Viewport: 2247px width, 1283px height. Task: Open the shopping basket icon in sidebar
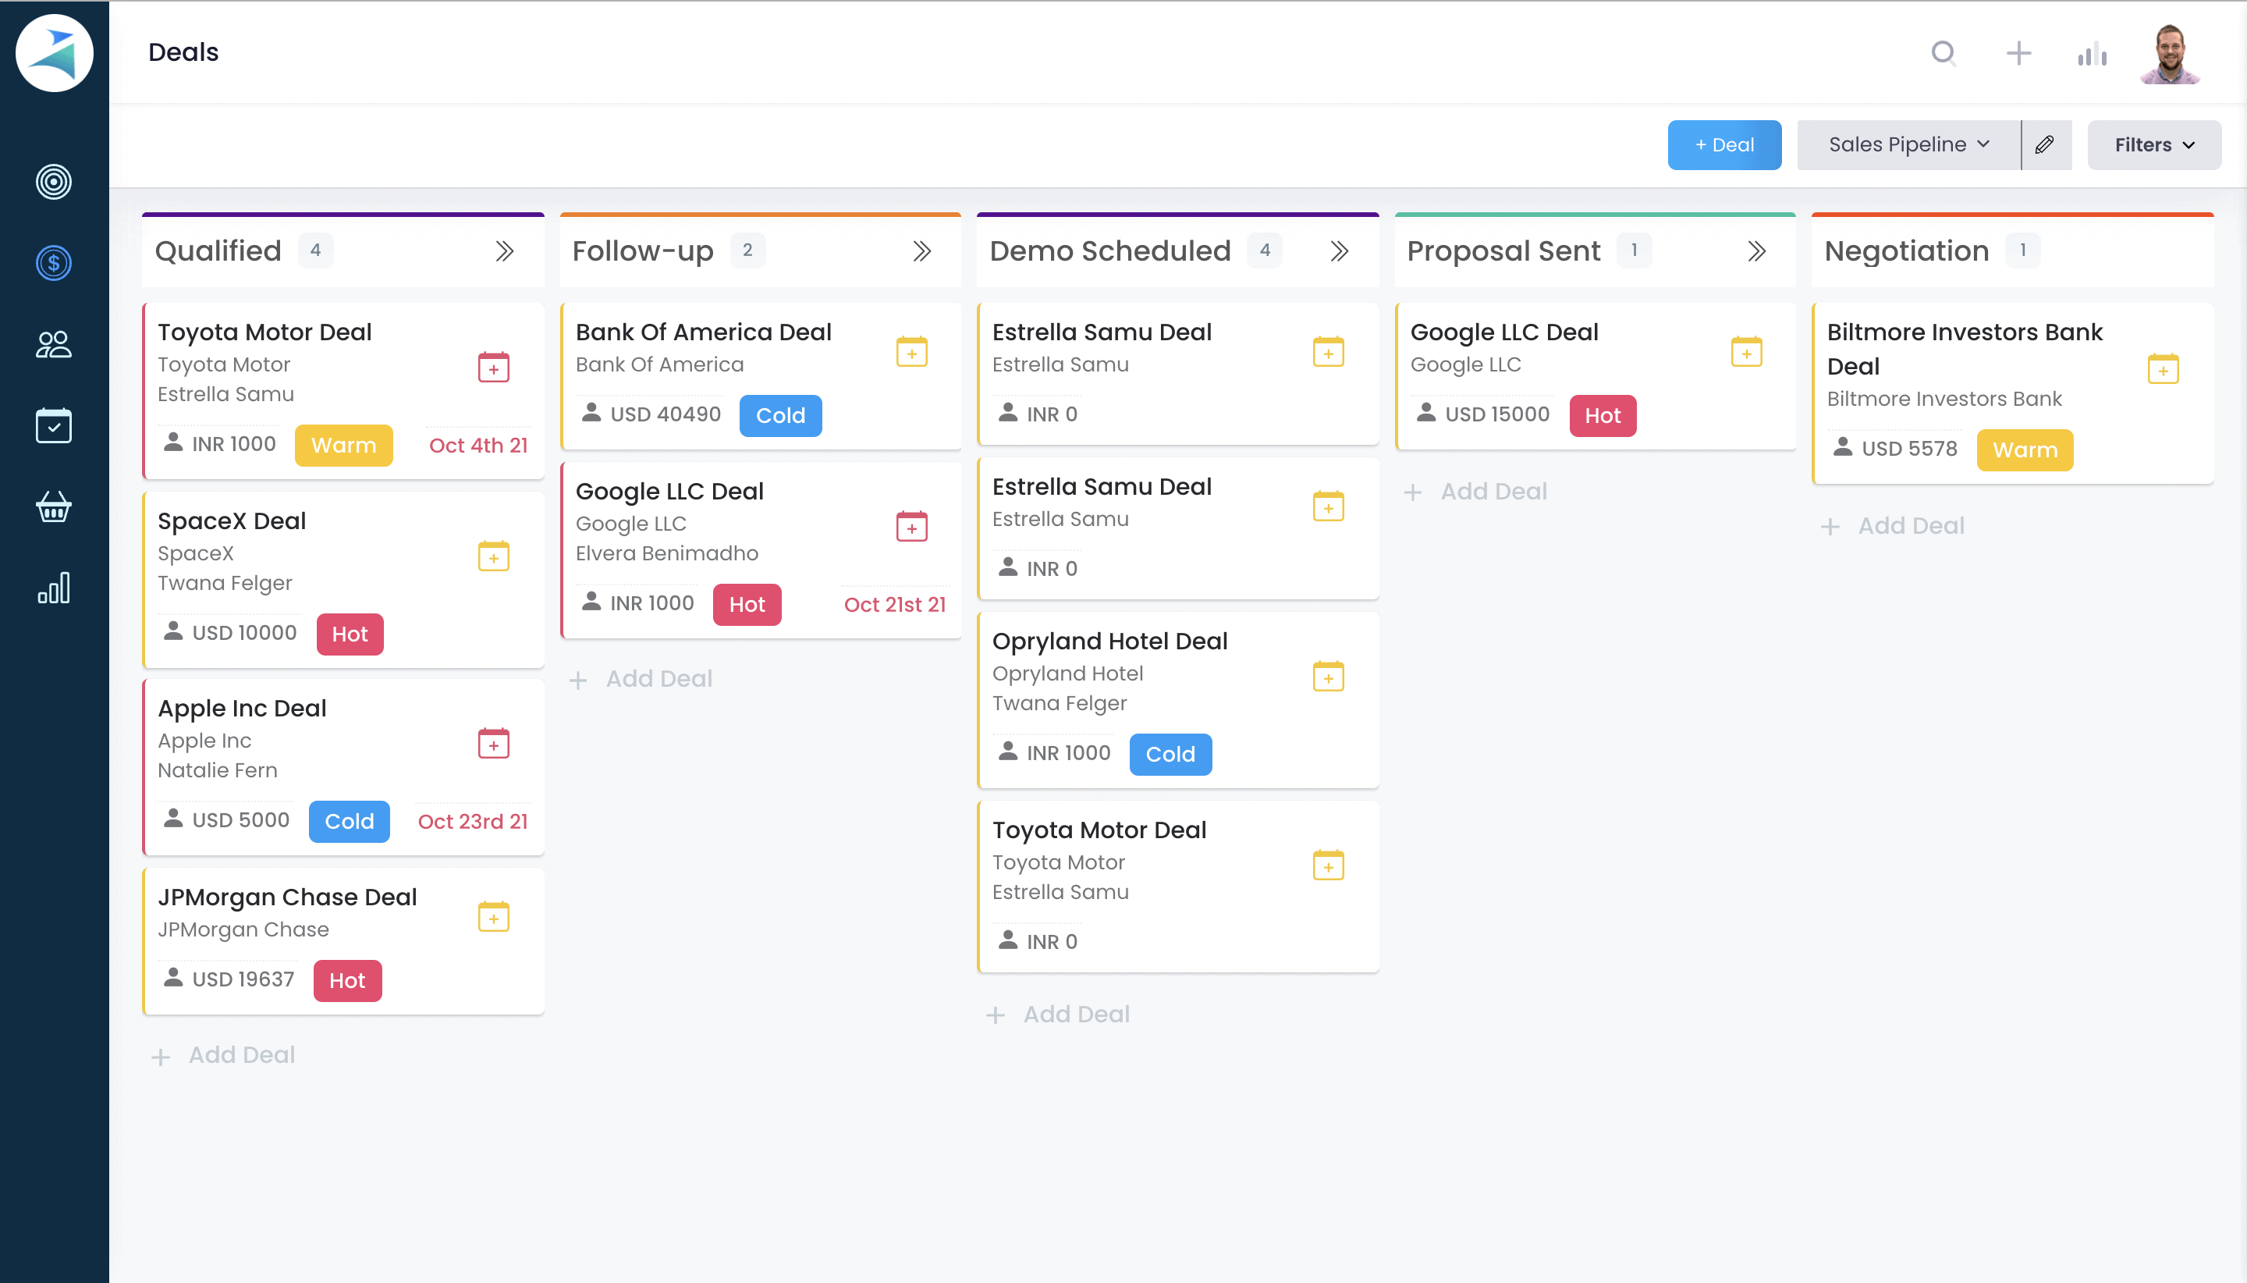click(54, 506)
